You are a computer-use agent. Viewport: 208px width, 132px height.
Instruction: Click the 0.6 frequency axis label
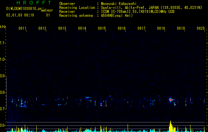[3, 125]
